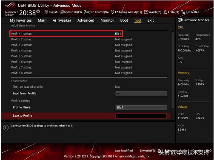Switch to EzMode(F7)
The height and width of the screenshot is (160, 214).
(x=148, y=151)
